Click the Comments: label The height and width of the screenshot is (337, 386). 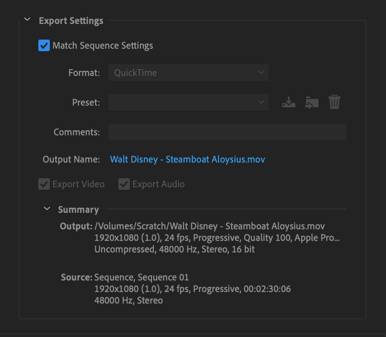tap(77, 132)
